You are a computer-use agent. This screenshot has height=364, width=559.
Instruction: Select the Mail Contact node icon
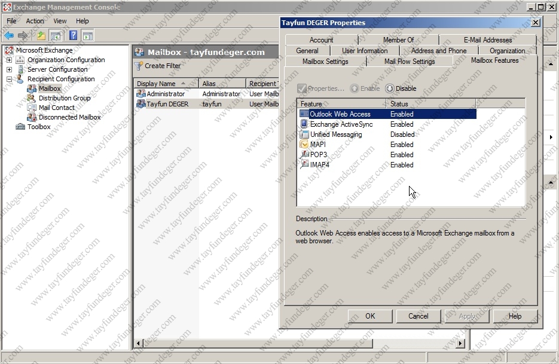point(32,108)
